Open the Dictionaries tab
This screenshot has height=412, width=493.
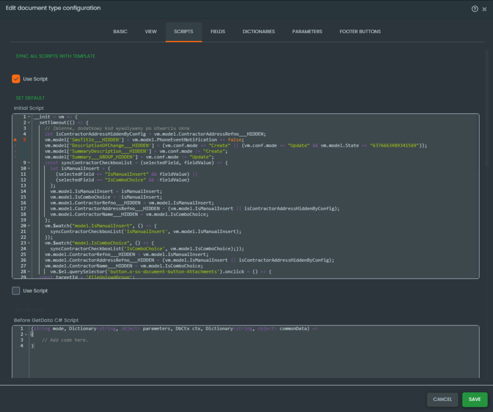coord(259,32)
